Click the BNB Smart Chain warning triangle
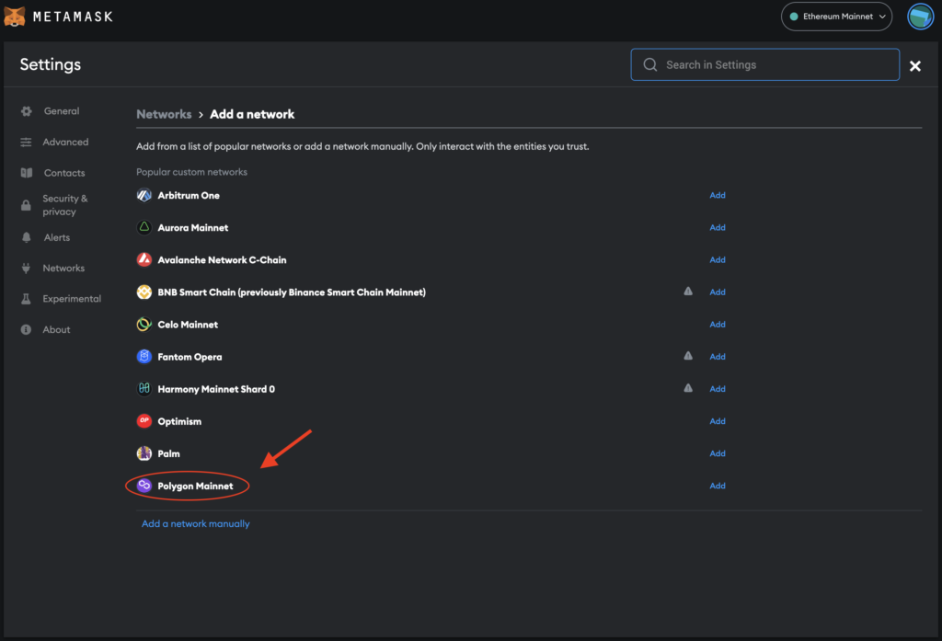The image size is (942, 641). [x=688, y=292]
